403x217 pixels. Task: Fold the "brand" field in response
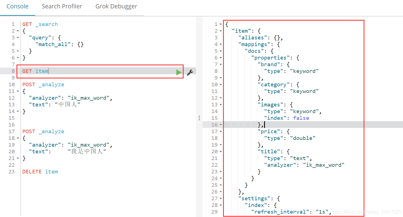click(221, 65)
